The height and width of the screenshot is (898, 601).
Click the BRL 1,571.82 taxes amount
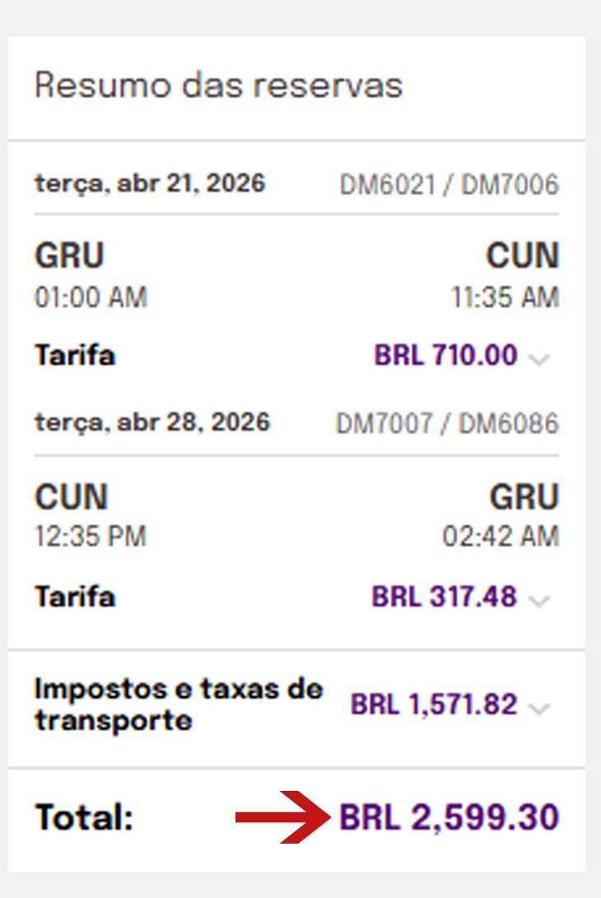pos(434,704)
